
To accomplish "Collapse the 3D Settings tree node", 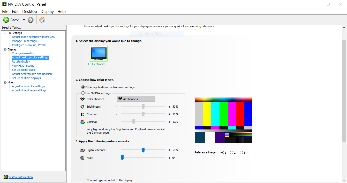I will pos(5,33).
